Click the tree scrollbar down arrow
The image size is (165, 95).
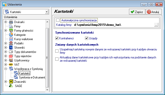(47, 90)
